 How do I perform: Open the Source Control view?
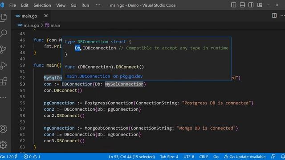(x=3, y=49)
